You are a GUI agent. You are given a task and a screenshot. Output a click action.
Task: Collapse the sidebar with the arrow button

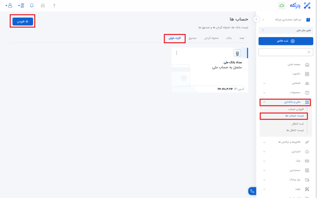tap(256, 19)
